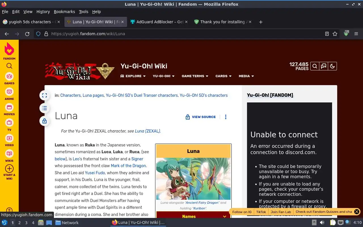Open the Movies section in sidebar
363x227 pixels.
point(9,110)
